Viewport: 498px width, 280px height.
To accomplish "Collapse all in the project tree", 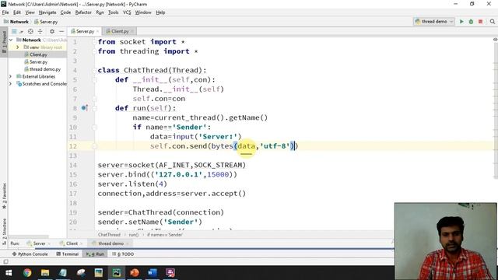I will coord(40,31).
